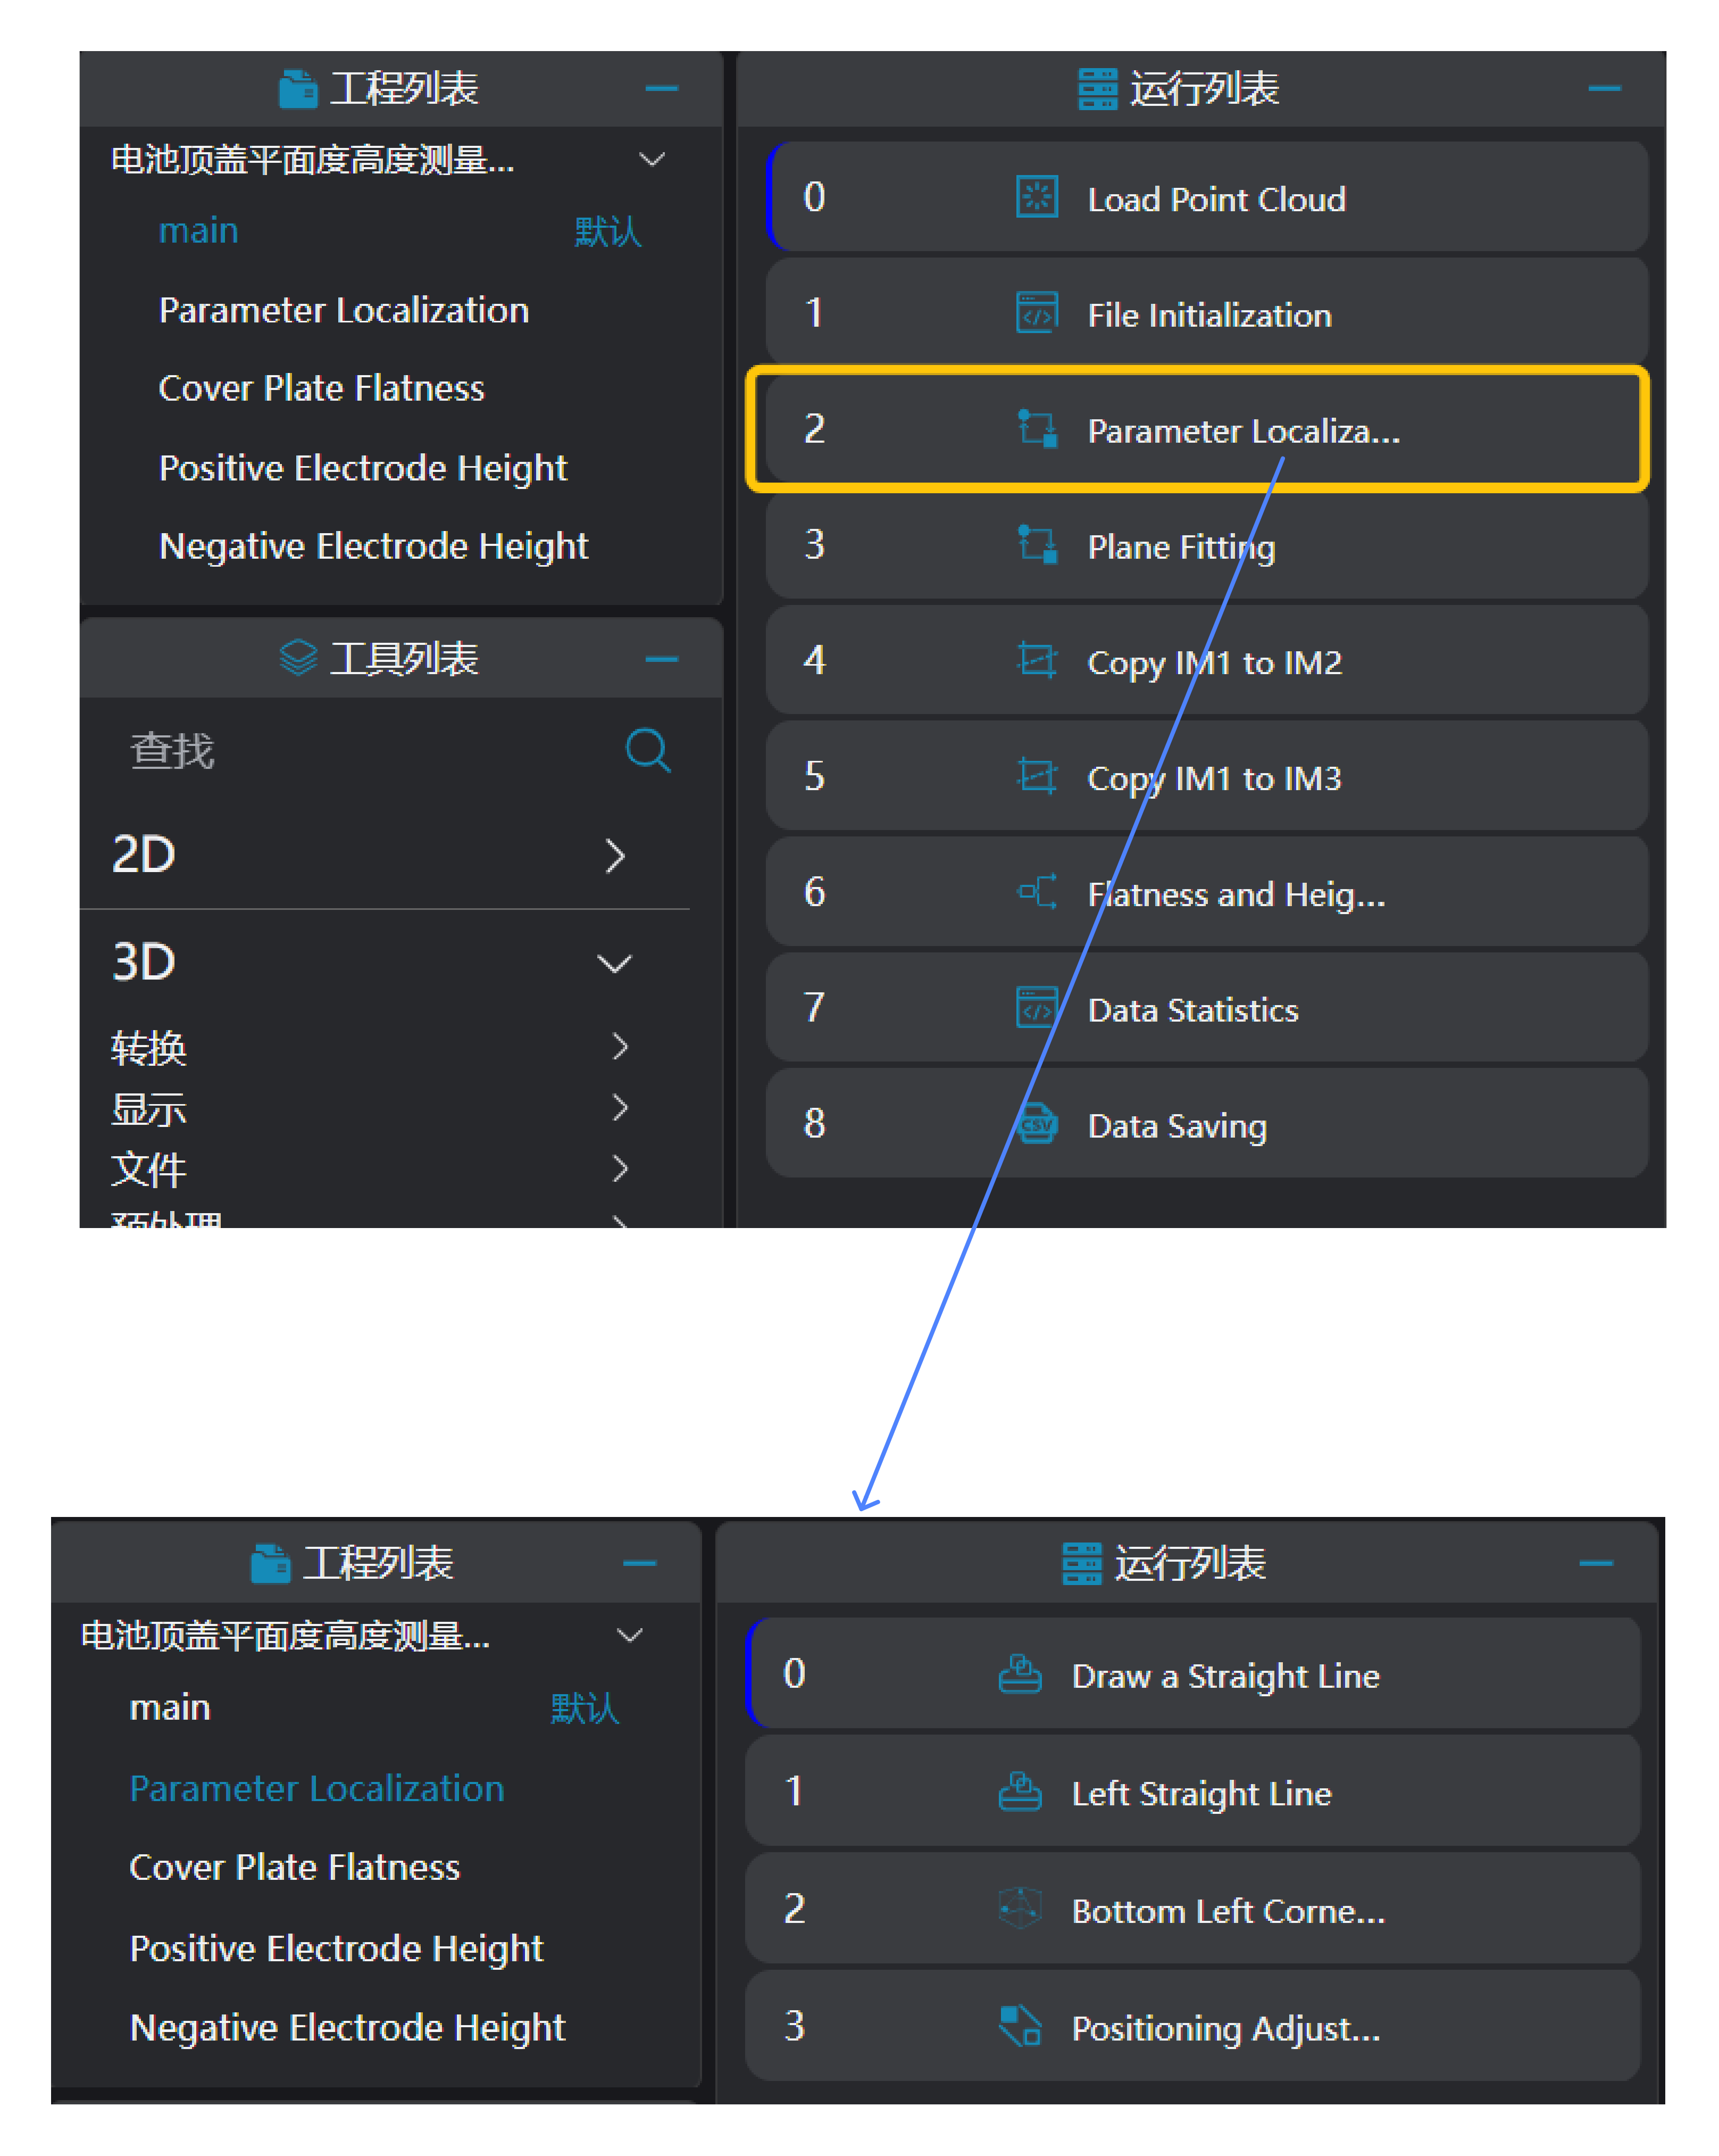
Task: Collapse the 3D tools category
Action: [614, 963]
